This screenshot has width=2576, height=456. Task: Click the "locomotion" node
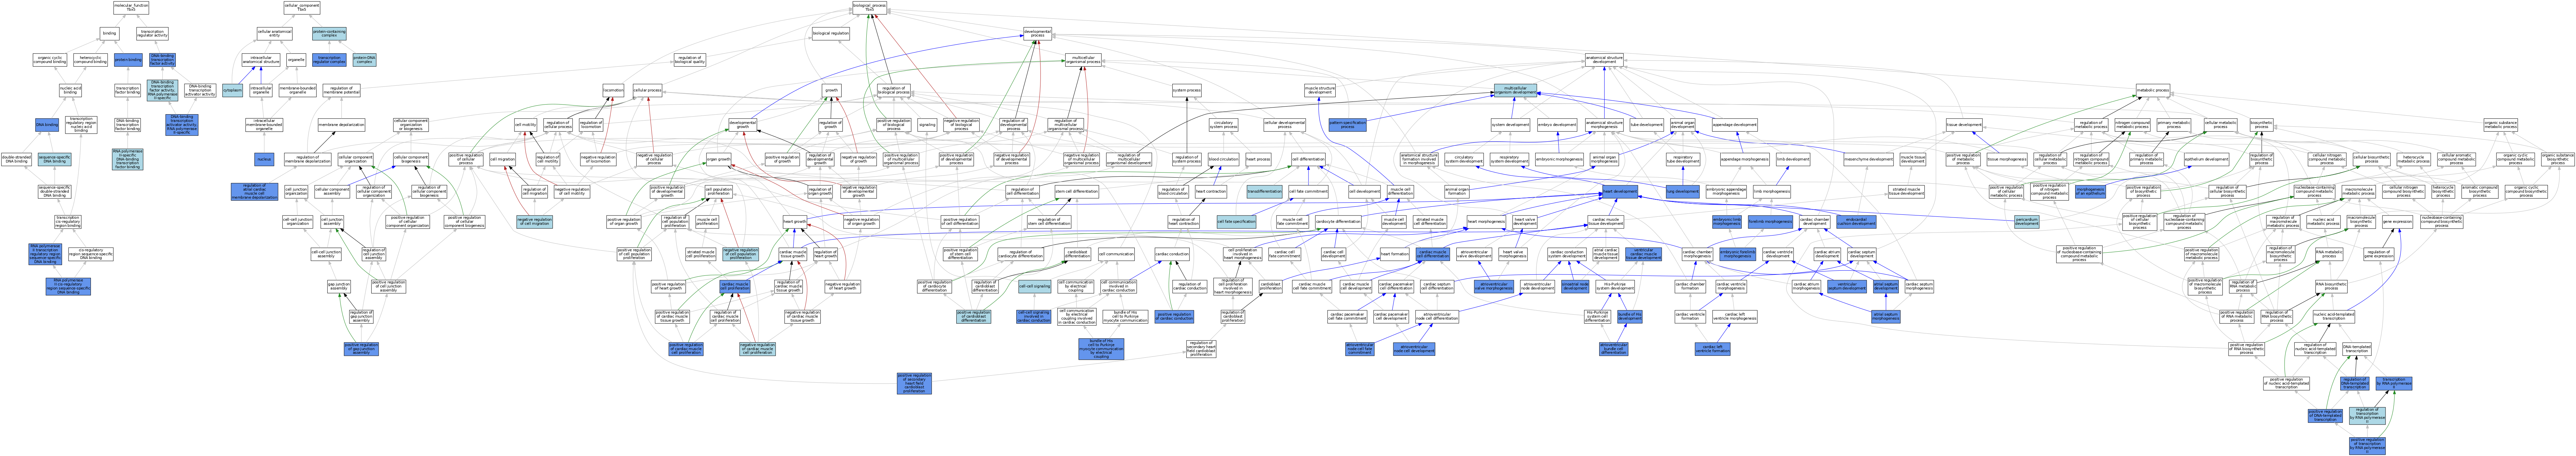tap(614, 91)
